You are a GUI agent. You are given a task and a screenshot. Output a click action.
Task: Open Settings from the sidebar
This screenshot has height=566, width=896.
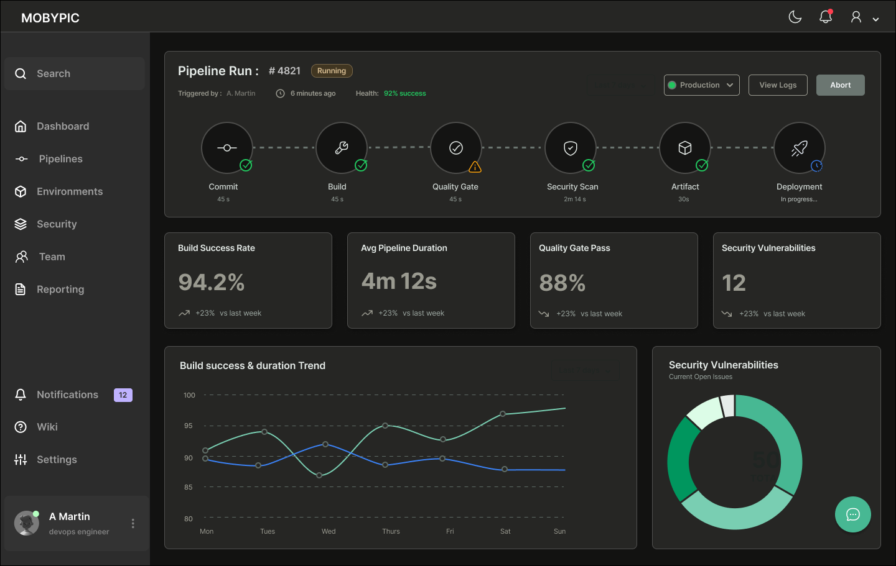click(x=57, y=460)
